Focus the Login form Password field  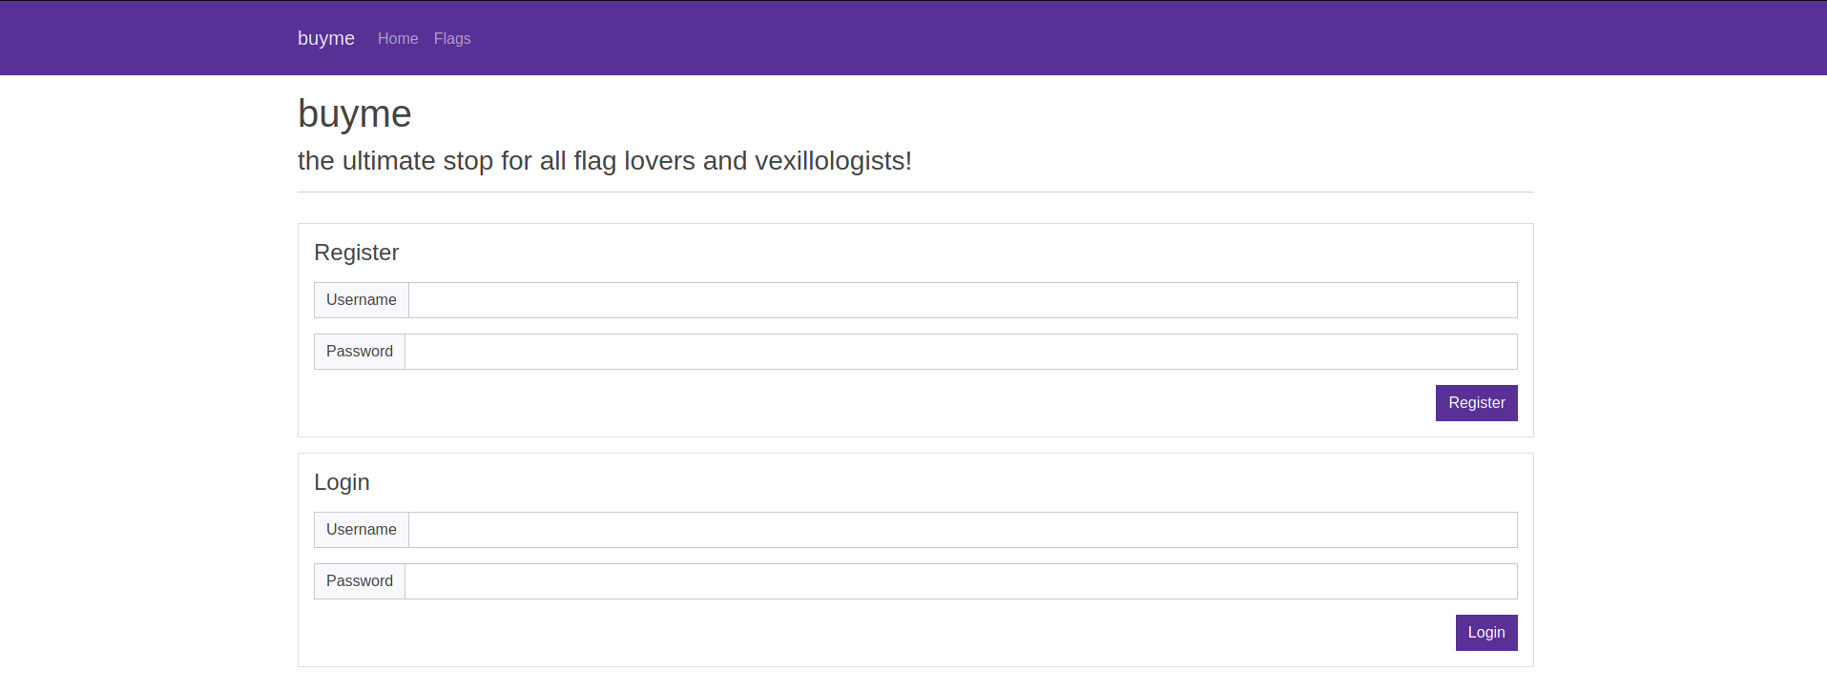click(x=961, y=581)
